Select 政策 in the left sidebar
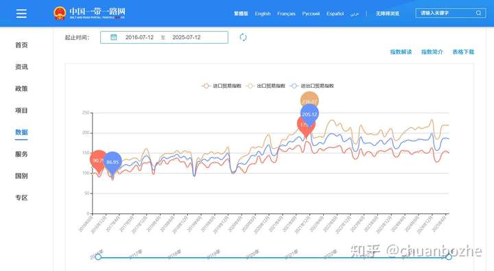The image size is (494, 271). [x=21, y=89]
